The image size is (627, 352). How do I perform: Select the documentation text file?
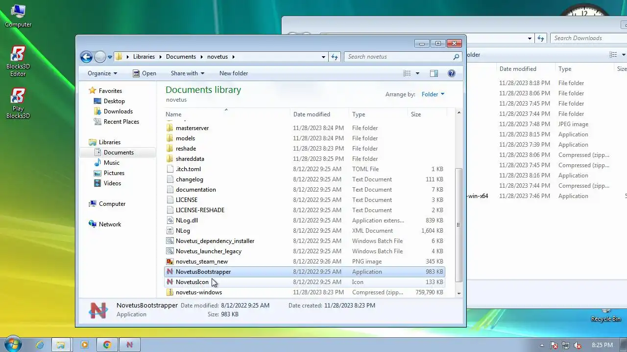click(305, 190)
